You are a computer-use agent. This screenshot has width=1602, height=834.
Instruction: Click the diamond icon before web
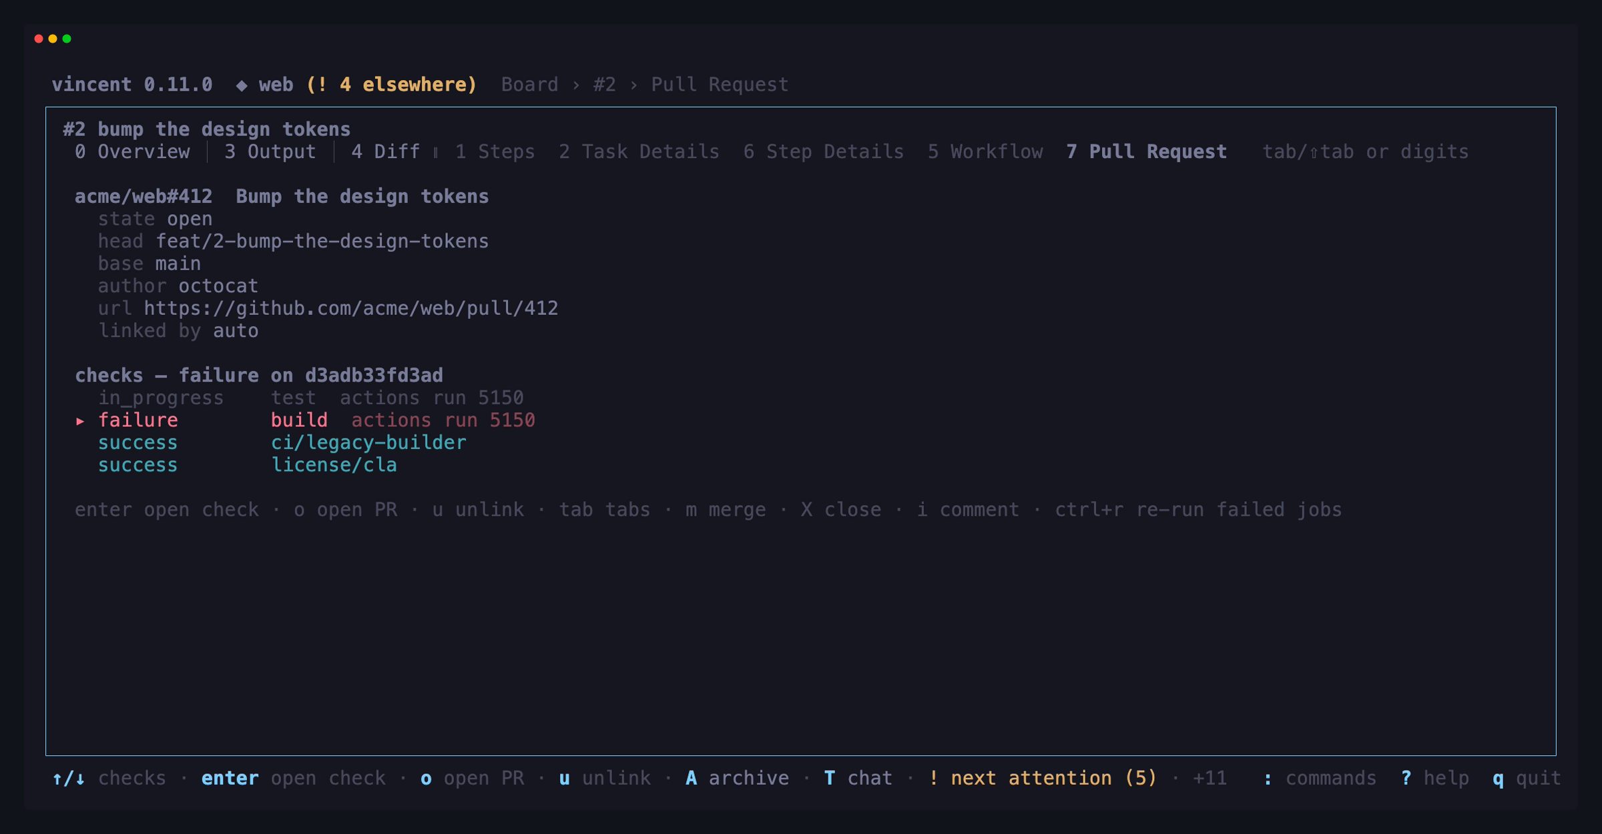click(242, 85)
